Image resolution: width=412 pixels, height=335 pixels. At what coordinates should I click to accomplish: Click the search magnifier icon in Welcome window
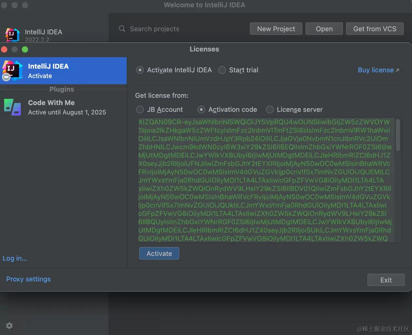(122, 29)
